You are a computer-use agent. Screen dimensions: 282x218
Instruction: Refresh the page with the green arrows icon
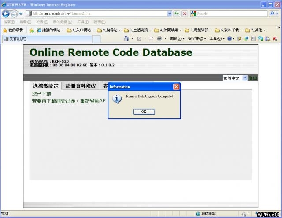[x=177, y=14]
